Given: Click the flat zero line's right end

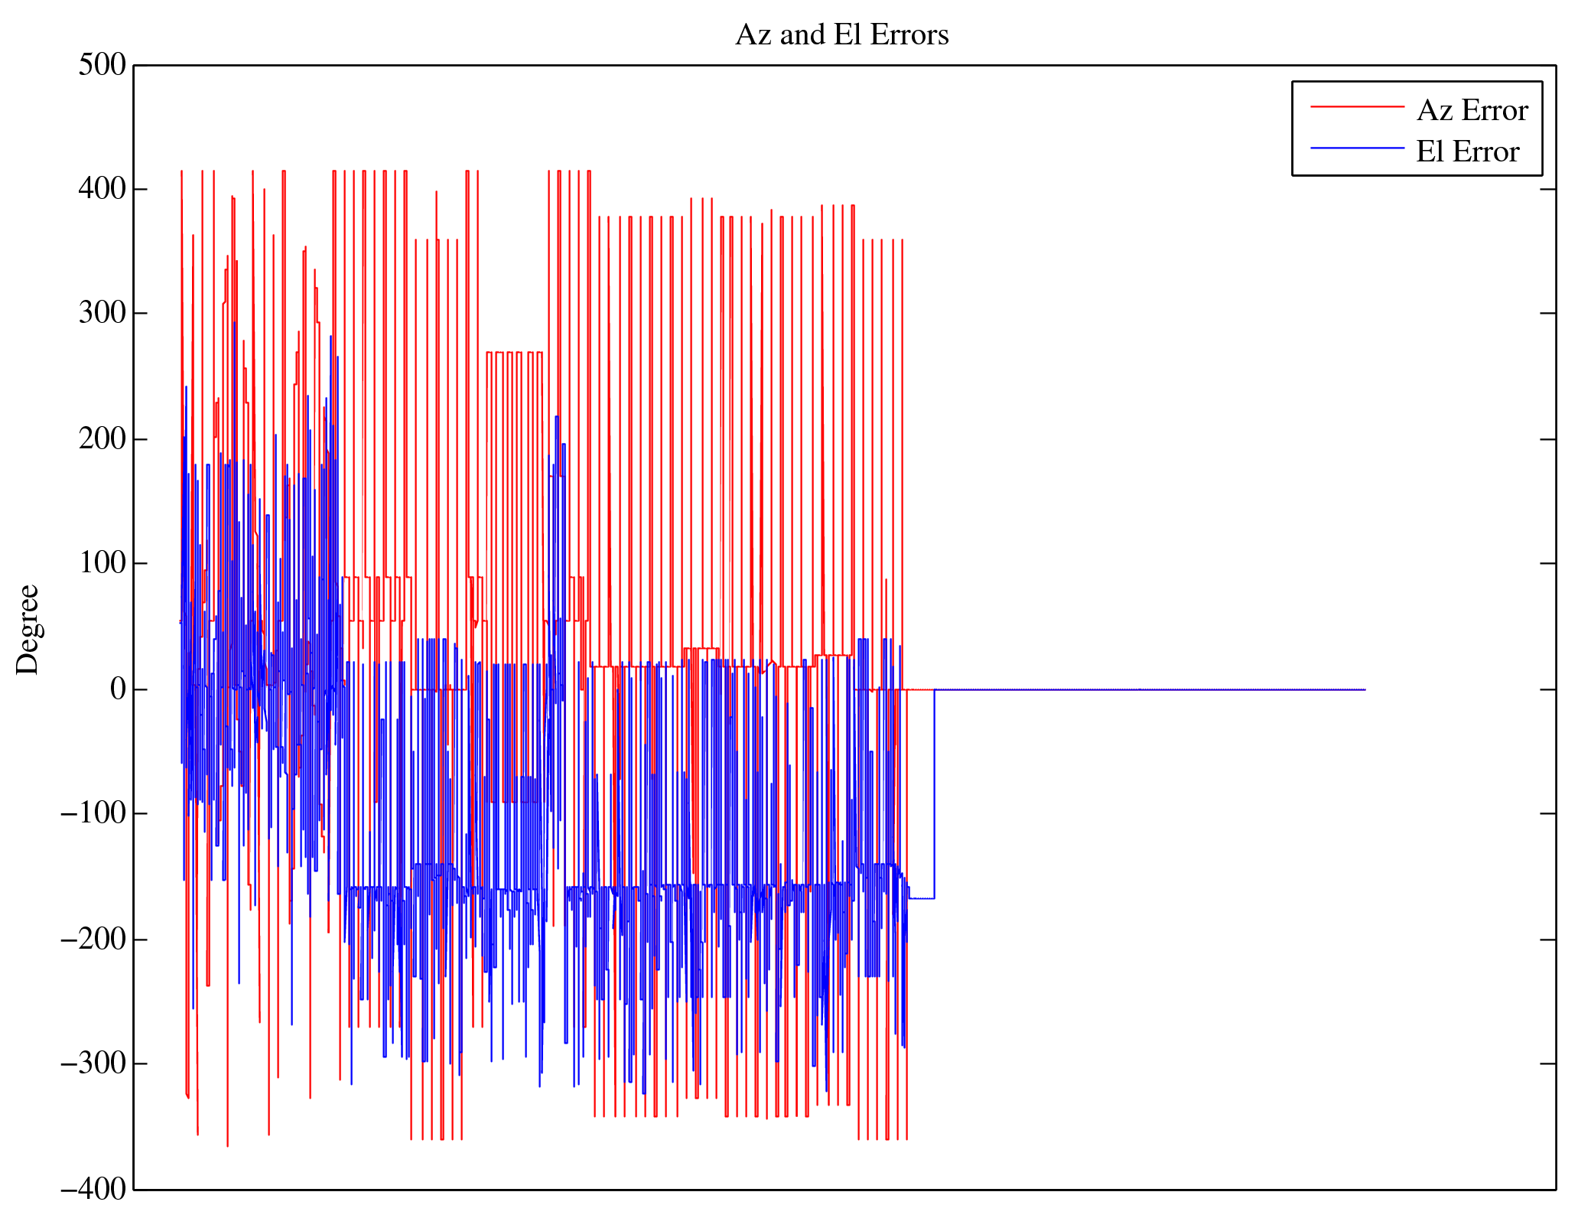Looking at the screenshot, I should coord(1363,689).
